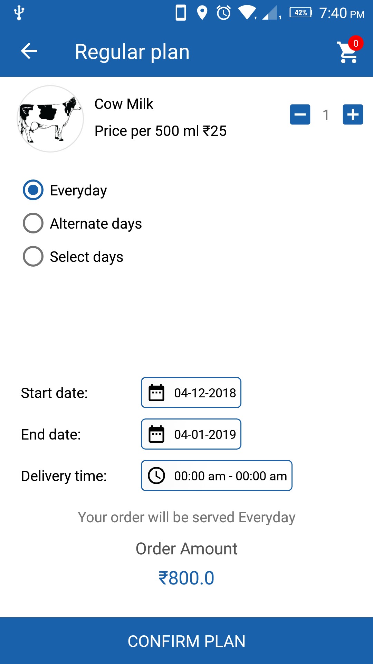This screenshot has width=373, height=664.
Task: Tap the location icon in status bar
Action: 202,13
